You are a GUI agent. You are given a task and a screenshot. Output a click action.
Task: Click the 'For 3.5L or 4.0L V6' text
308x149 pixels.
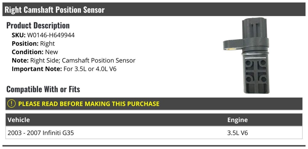(90, 69)
